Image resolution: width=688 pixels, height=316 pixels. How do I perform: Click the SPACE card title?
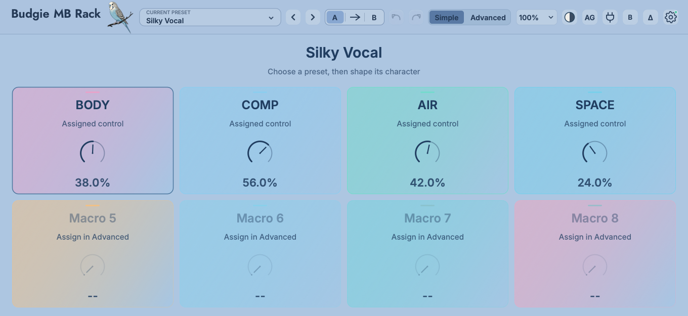tap(595, 105)
